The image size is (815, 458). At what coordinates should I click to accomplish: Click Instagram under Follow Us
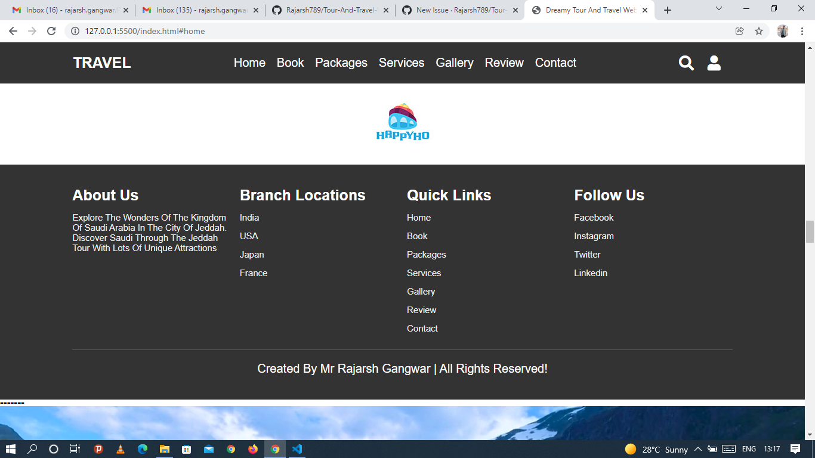tap(594, 236)
